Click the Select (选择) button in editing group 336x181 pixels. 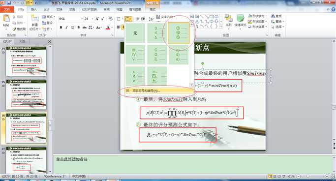click(x=277, y=27)
